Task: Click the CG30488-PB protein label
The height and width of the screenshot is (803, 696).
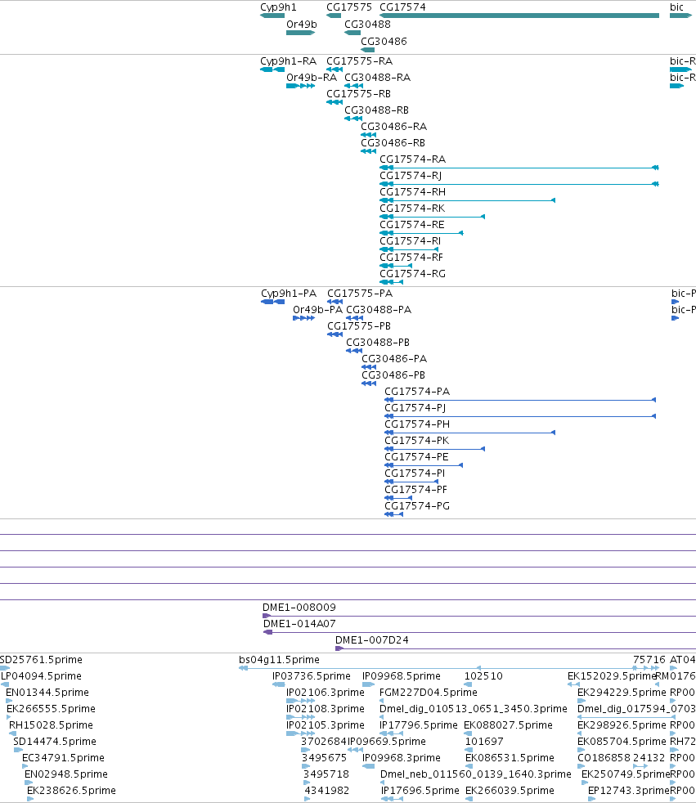Action: click(378, 343)
